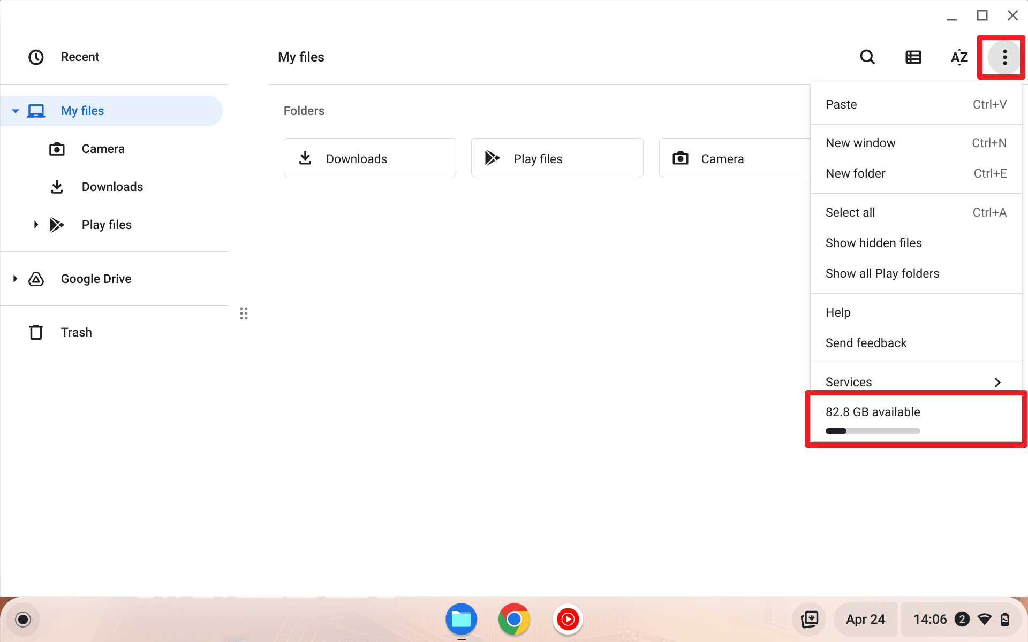Open the Apr 24 calendar button
This screenshot has height=642, width=1028.
(865, 620)
